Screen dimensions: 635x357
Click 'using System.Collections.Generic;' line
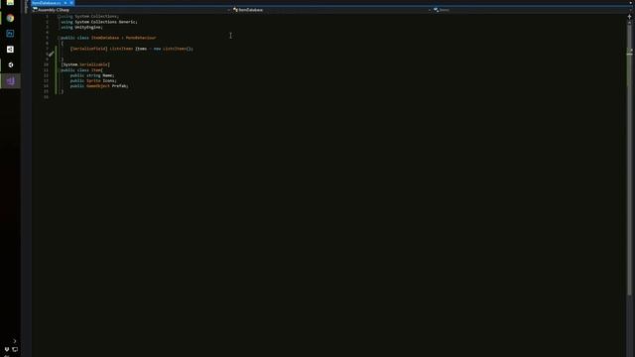[x=99, y=22]
